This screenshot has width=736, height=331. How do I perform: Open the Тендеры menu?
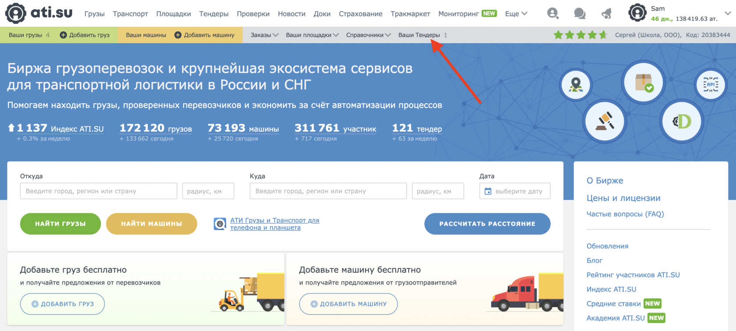point(214,14)
